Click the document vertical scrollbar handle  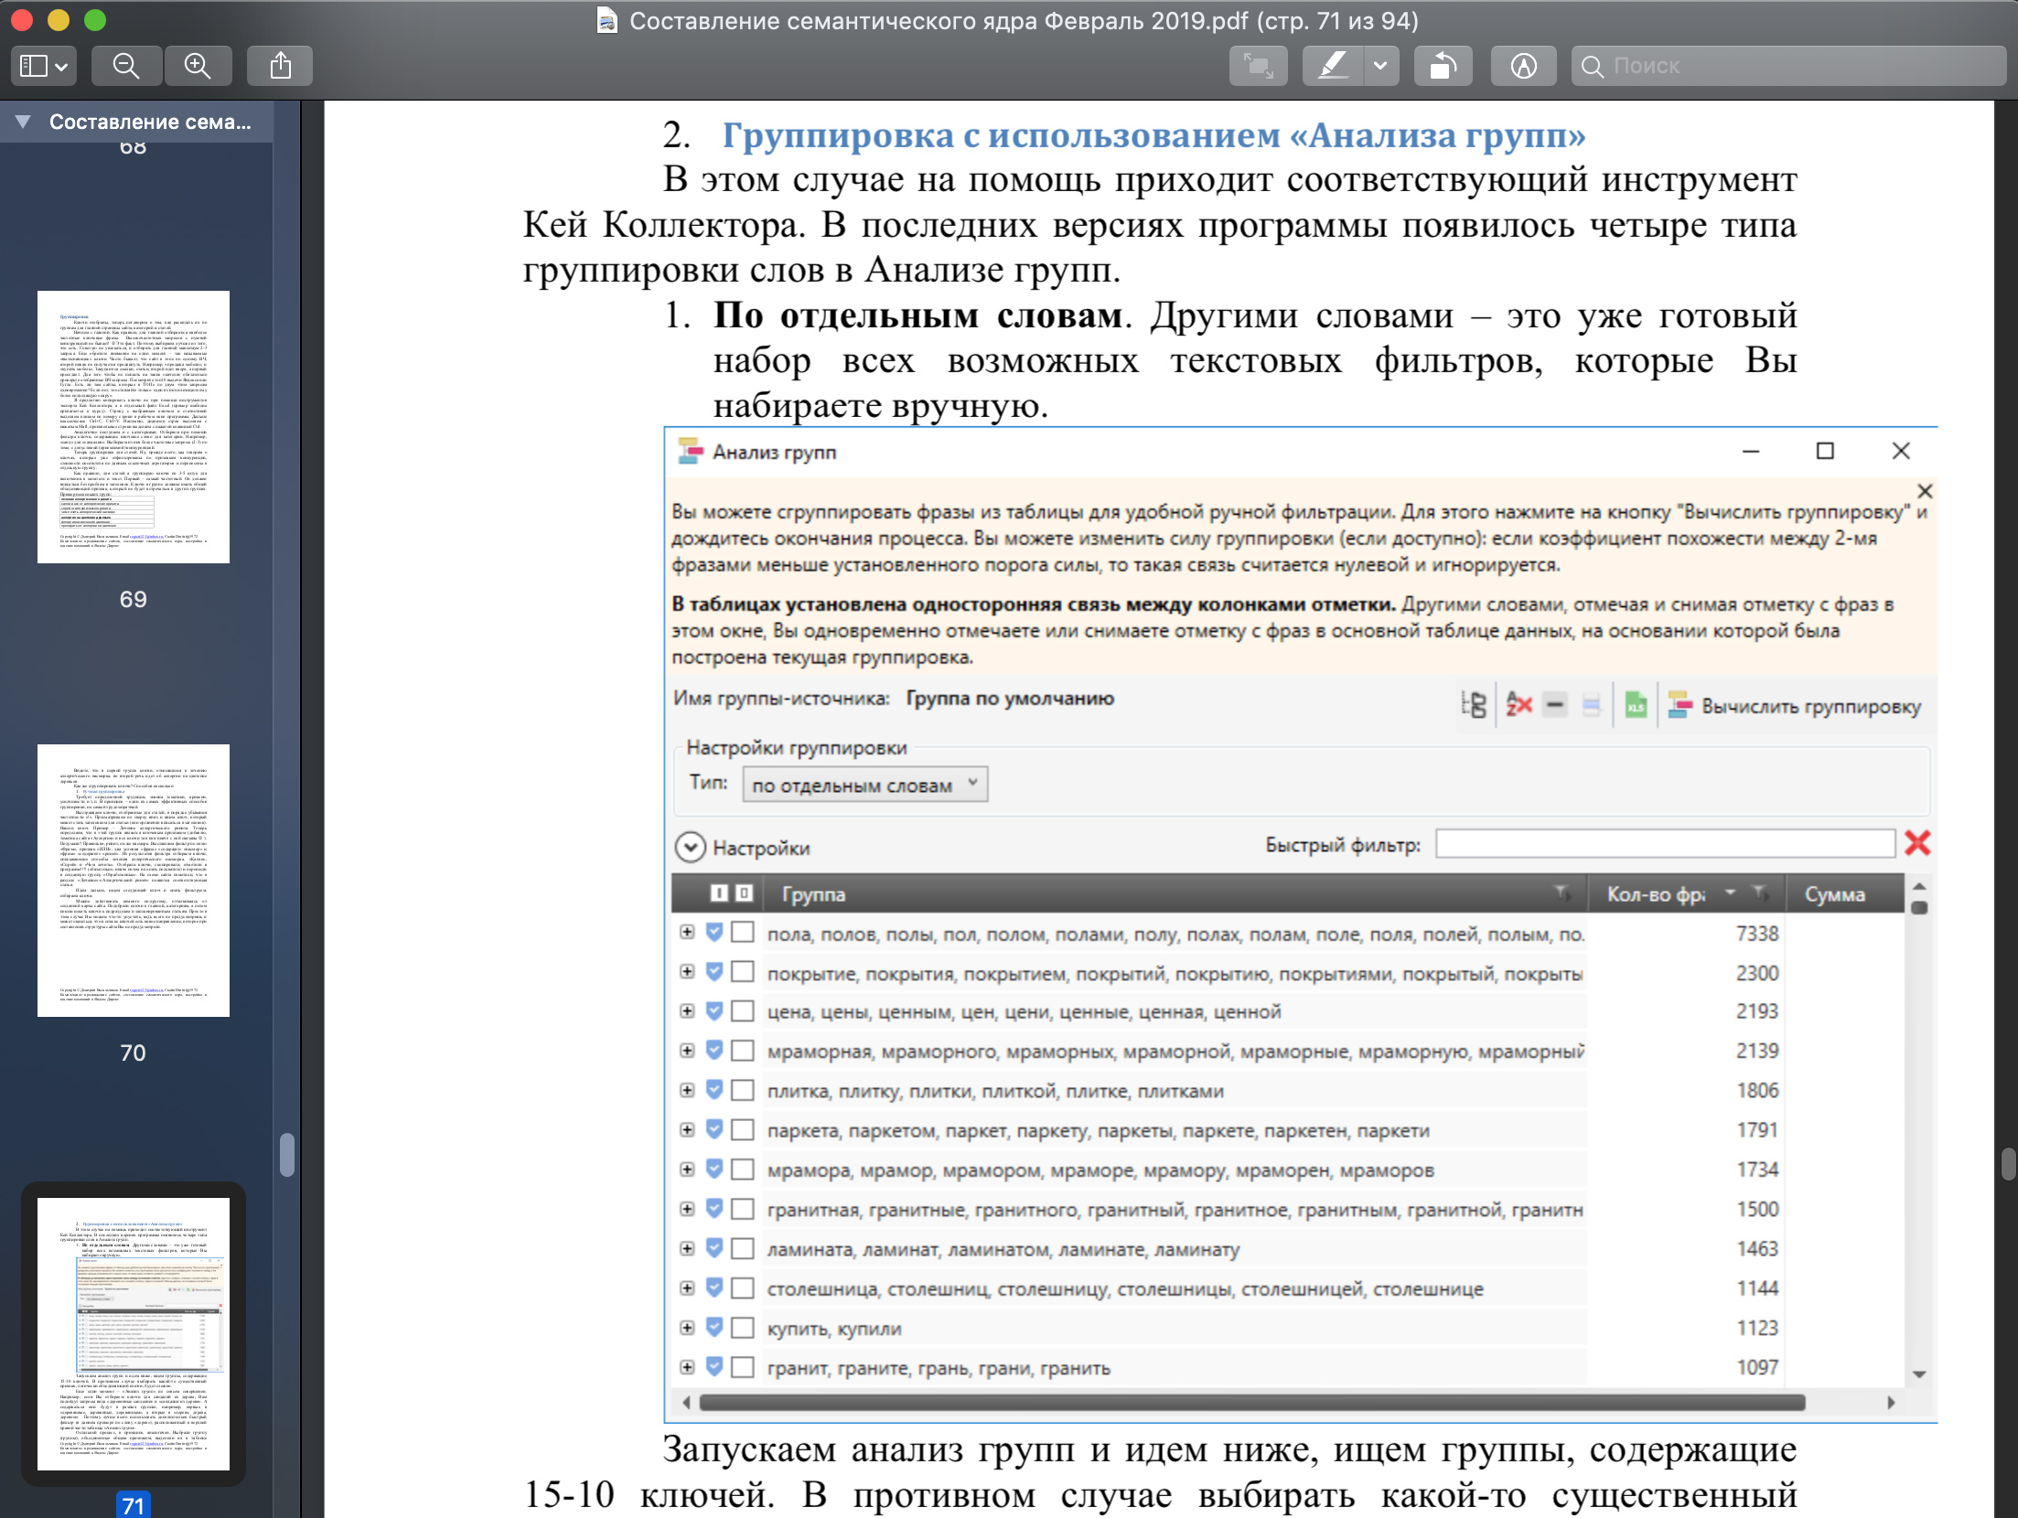click(x=2009, y=1165)
